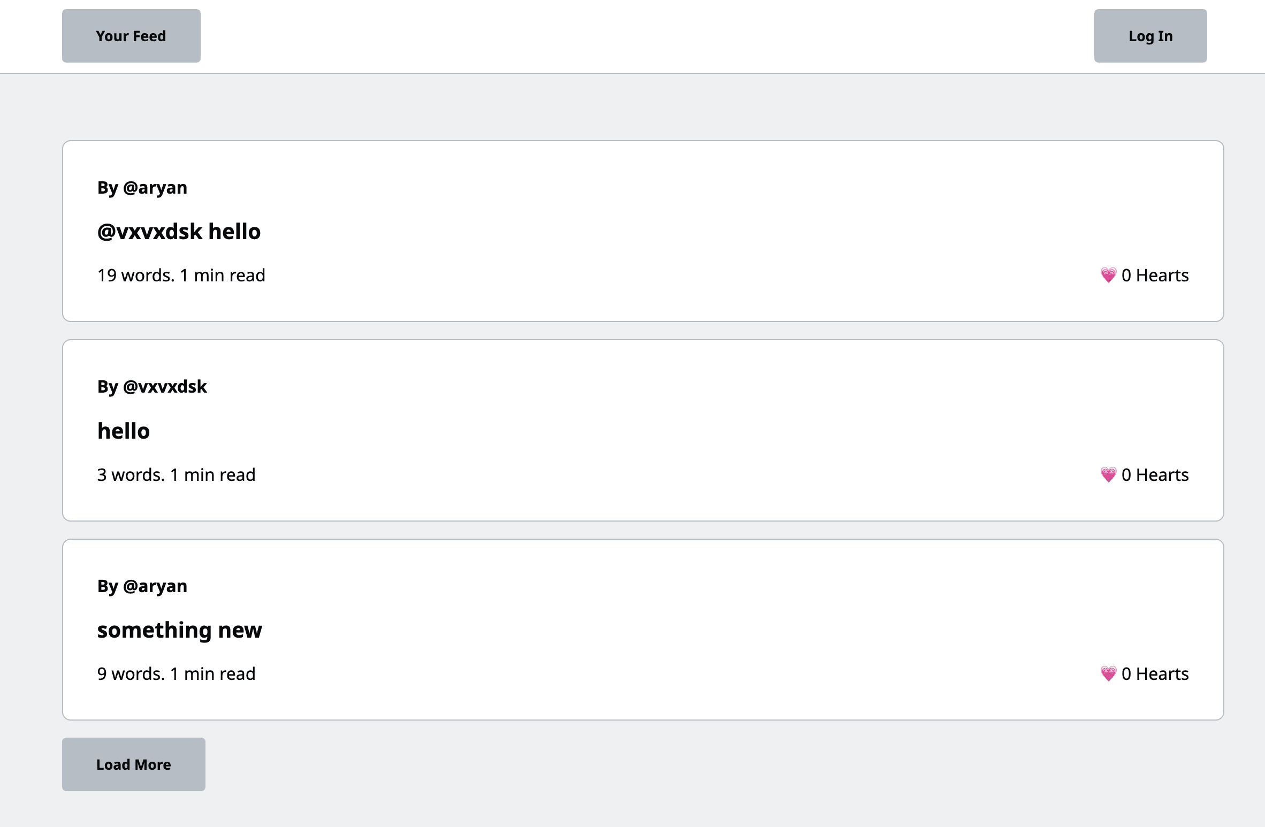Open the "@vxvxdsk hello" post title
This screenshot has height=827, width=1265.
[179, 232]
